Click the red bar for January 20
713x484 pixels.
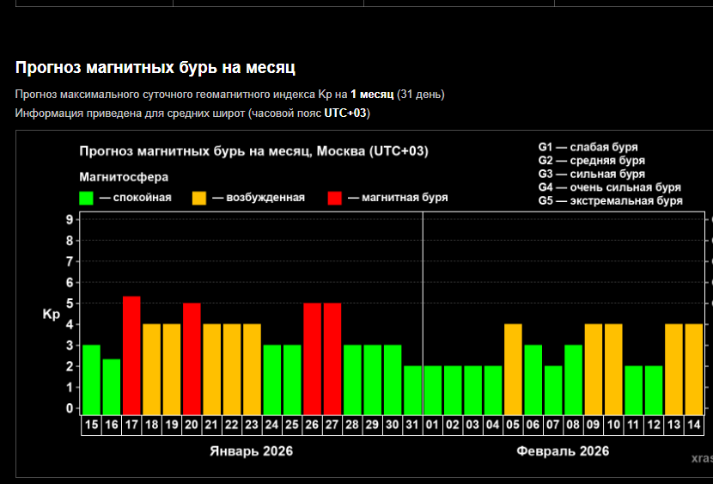tap(192, 358)
